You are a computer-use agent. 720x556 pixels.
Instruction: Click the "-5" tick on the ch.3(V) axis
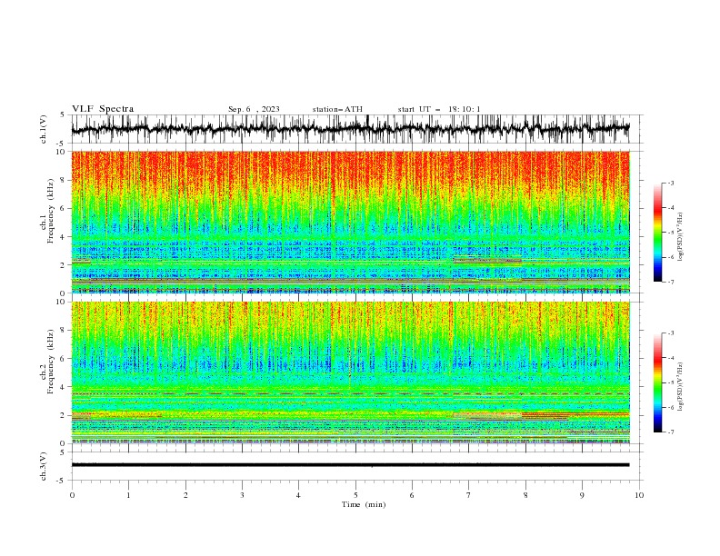click(61, 481)
